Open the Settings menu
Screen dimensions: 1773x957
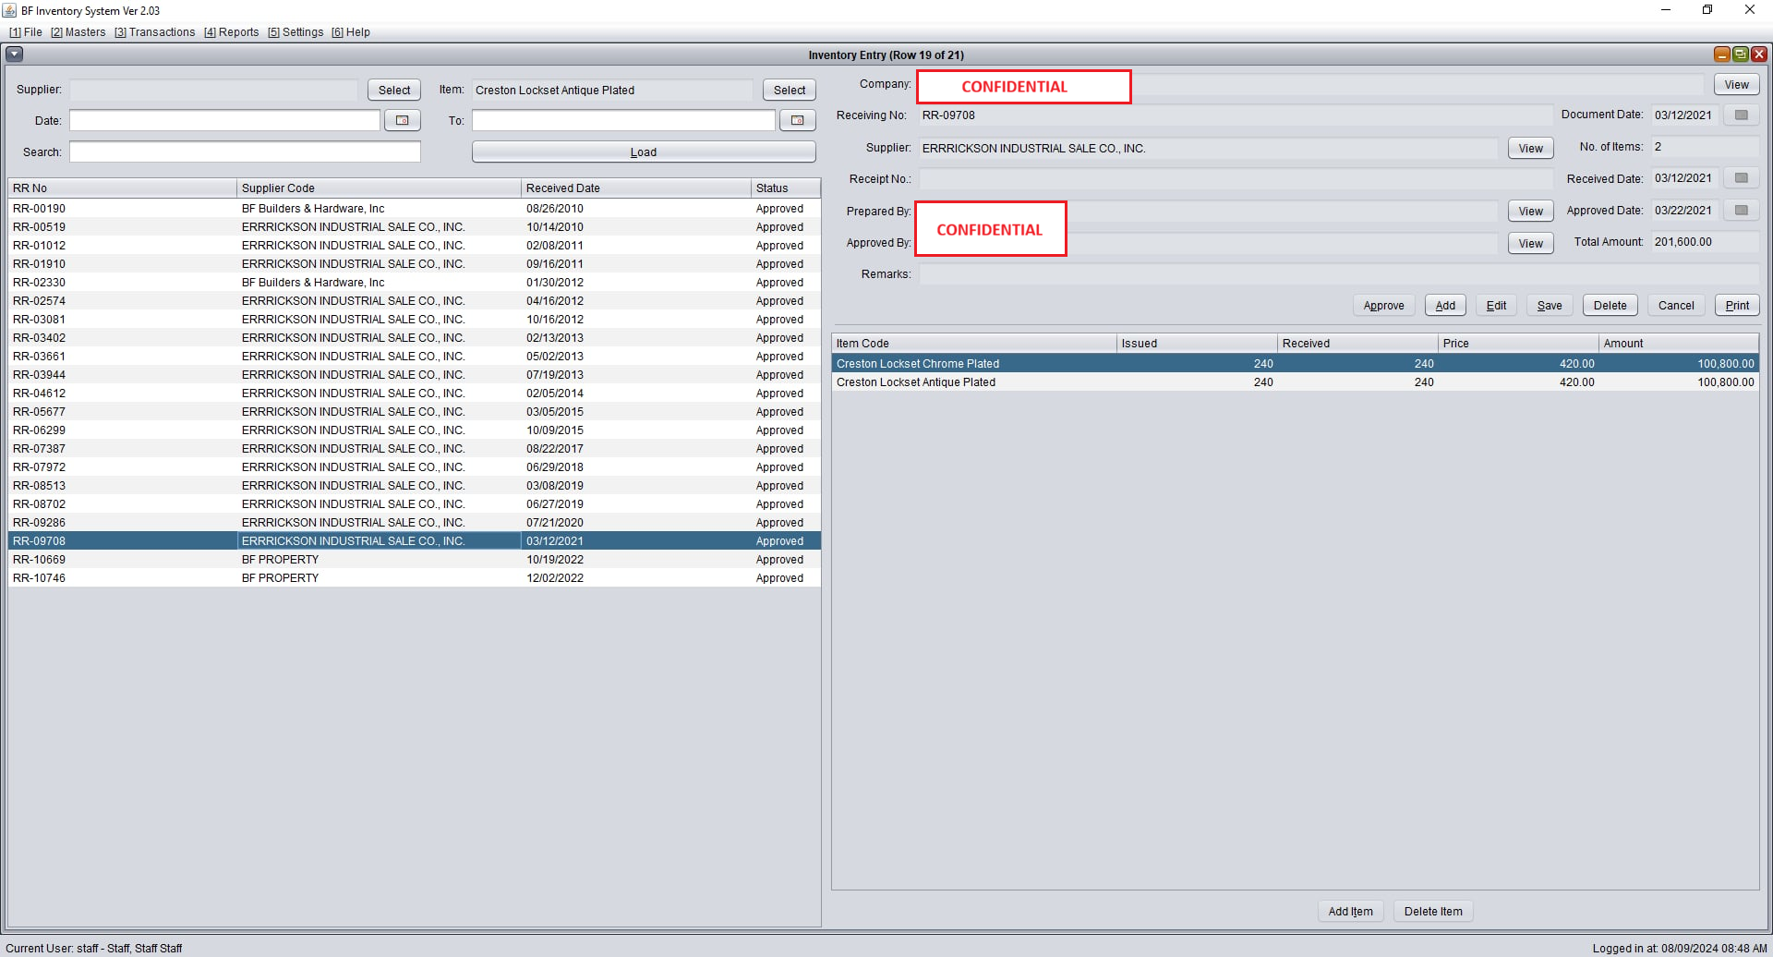pyautogui.click(x=295, y=32)
